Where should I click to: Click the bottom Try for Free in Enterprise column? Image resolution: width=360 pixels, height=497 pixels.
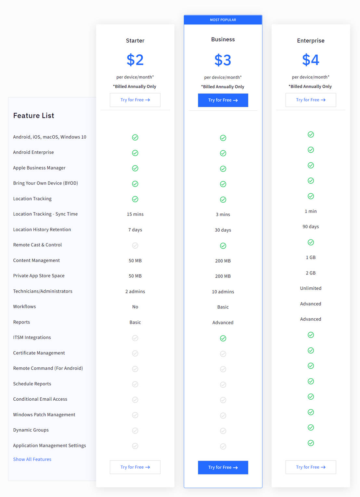(x=311, y=467)
